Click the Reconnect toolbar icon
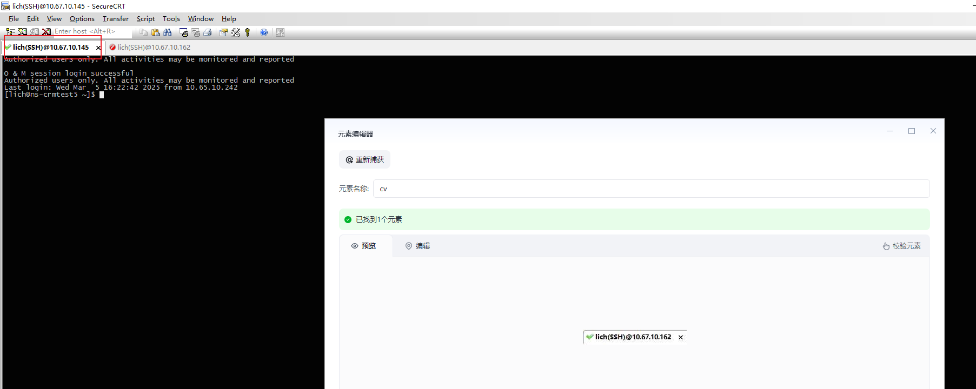This screenshot has height=389, width=976. pos(35,32)
